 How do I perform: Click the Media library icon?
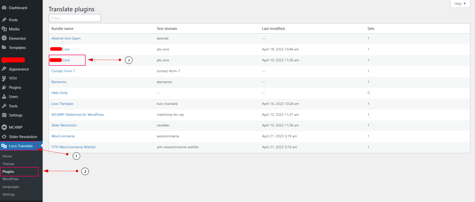[x=4, y=29]
